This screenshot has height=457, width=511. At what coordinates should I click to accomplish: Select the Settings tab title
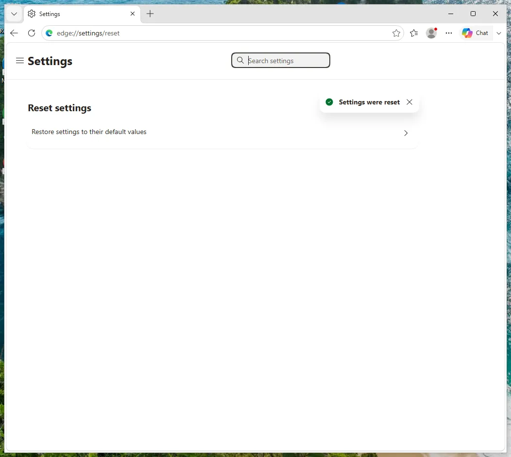point(50,14)
